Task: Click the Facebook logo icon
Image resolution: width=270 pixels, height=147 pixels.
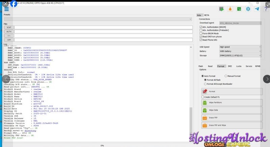Action: pos(13,4)
